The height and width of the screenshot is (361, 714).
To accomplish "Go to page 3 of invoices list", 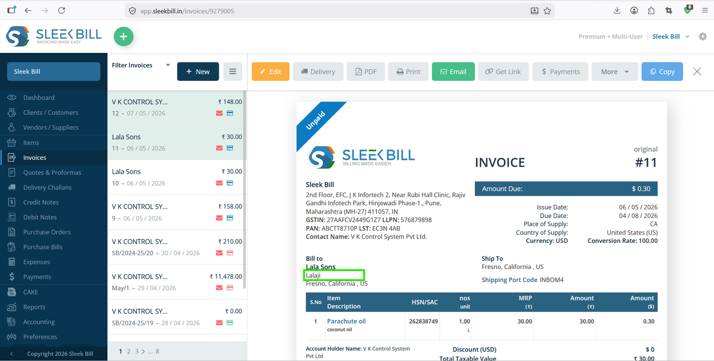I will (x=136, y=352).
